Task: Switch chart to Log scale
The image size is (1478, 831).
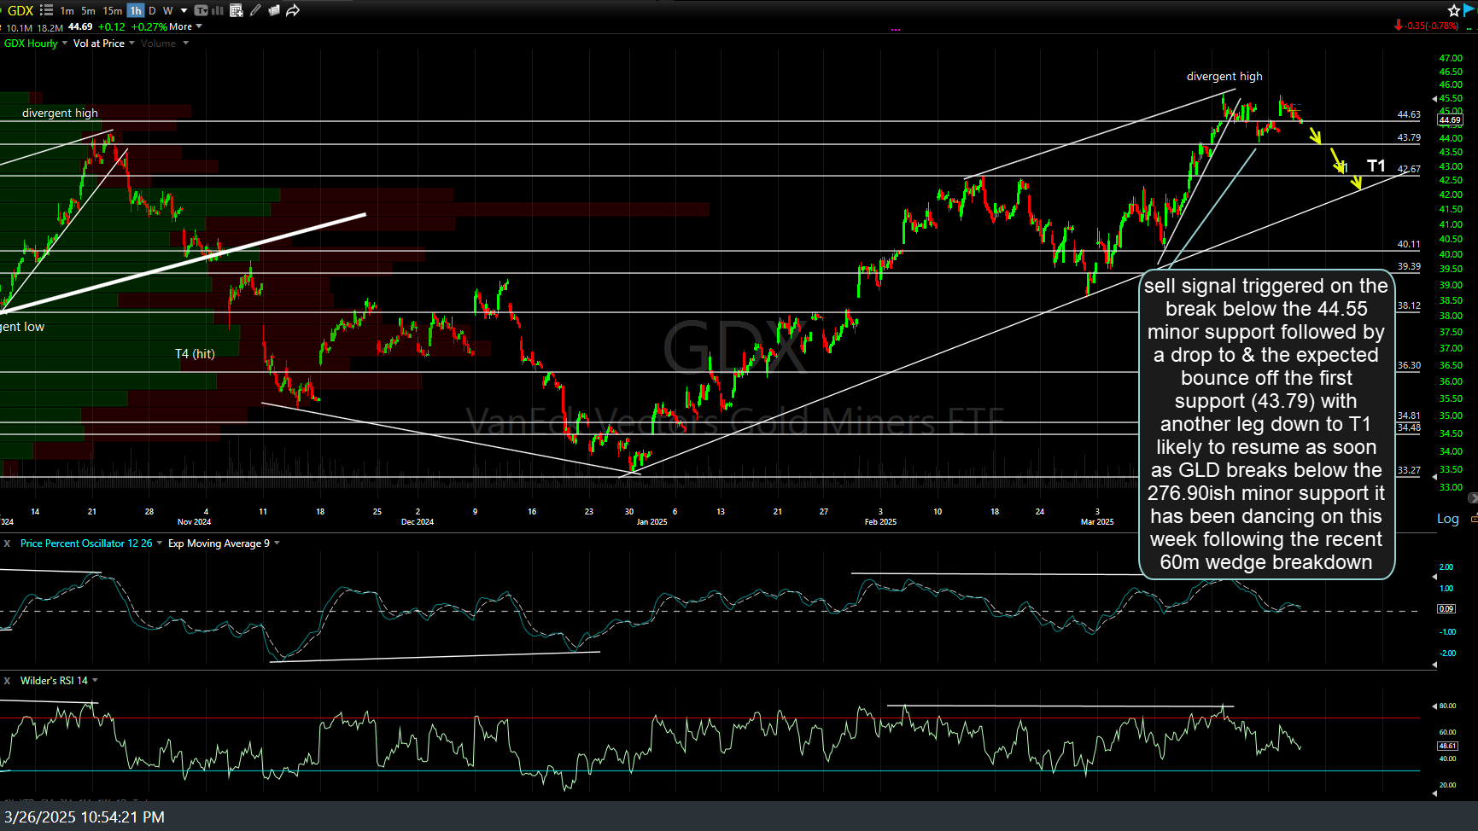Action: click(1448, 518)
